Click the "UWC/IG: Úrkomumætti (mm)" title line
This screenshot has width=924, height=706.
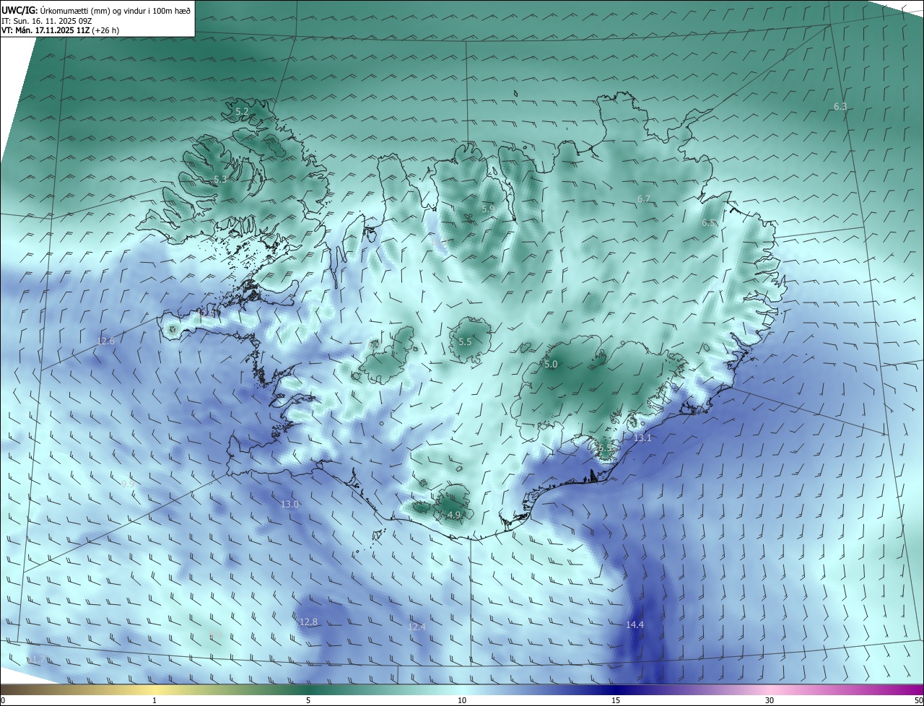pyautogui.click(x=97, y=10)
